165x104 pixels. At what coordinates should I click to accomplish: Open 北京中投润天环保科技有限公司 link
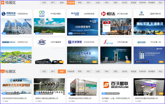14,98
